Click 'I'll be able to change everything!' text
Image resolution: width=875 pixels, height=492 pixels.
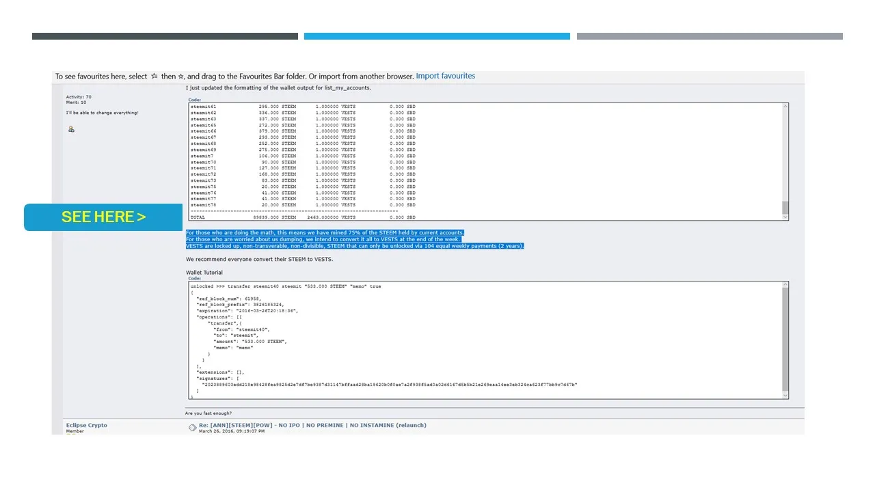coord(102,113)
